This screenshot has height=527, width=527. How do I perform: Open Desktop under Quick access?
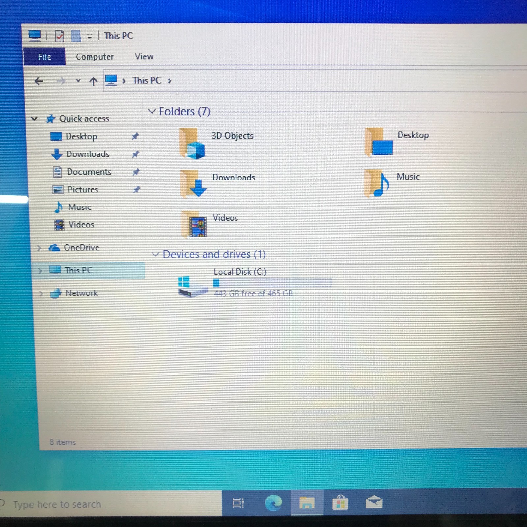(81, 136)
